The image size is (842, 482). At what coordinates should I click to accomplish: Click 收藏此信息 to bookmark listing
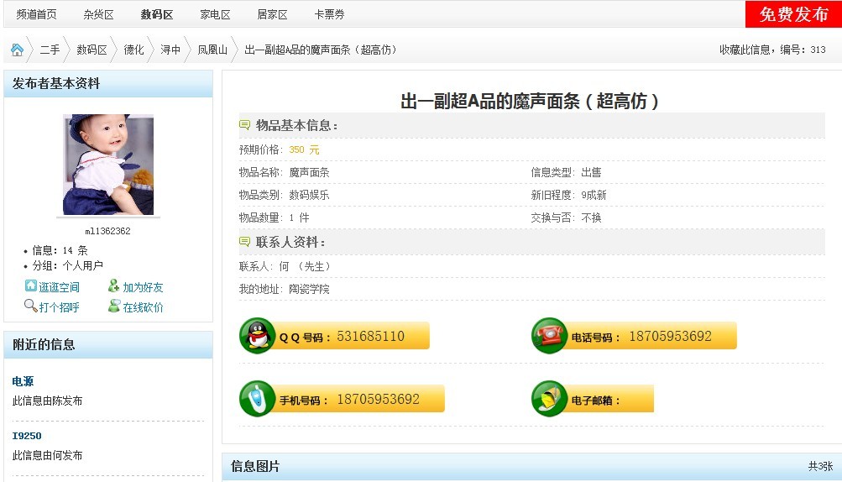(x=745, y=50)
